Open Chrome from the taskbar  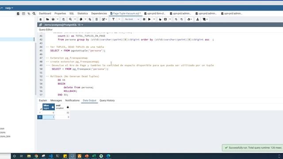pos(36,156)
